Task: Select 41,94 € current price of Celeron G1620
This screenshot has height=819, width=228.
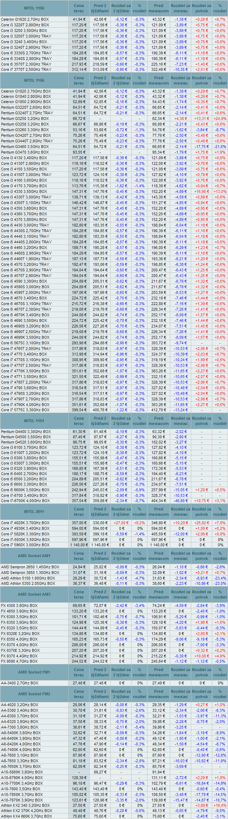Action: pos(79,19)
